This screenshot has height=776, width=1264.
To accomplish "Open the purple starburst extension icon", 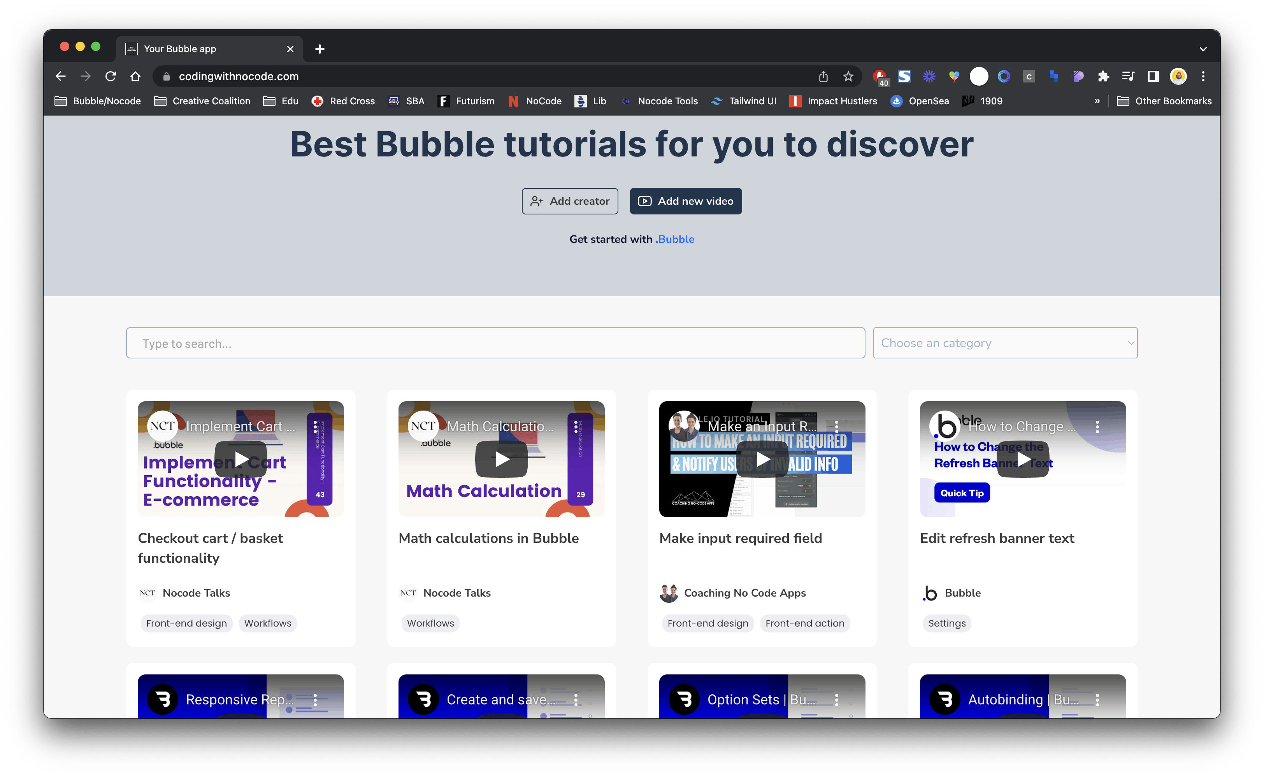I will pyautogui.click(x=929, y=76).
